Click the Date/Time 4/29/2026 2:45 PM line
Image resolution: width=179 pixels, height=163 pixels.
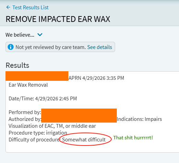pos(43,99)
